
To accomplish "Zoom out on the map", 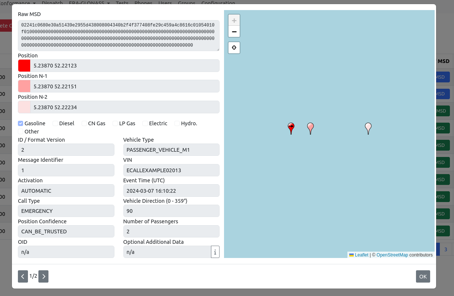I will pyautogui.click(x=234, y=32).
